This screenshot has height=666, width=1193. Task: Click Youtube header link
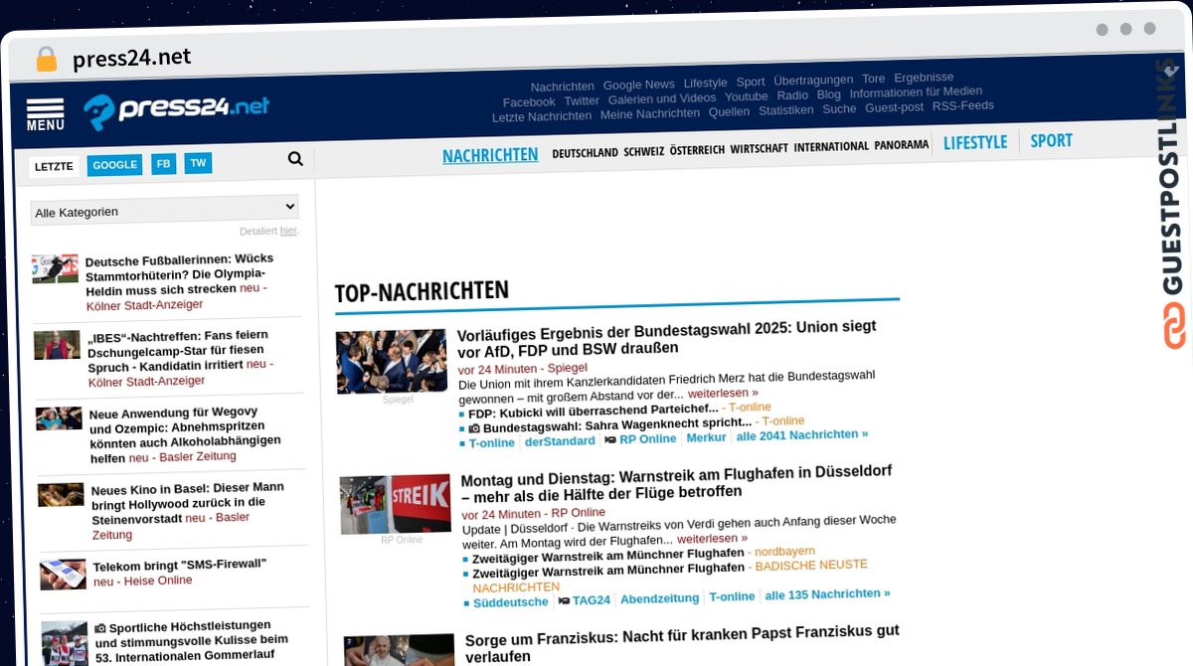click(x=746, y=96)
